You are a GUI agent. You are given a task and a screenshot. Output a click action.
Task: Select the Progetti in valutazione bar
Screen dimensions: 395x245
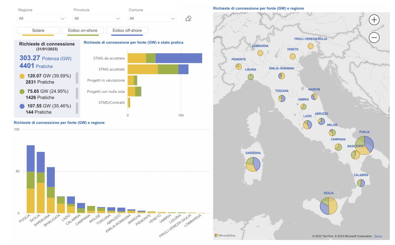(132, 80)
